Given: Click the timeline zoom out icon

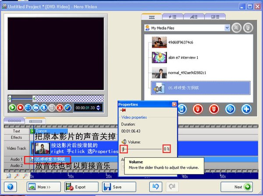Looking at the screenshot, I should pos(25,176).
